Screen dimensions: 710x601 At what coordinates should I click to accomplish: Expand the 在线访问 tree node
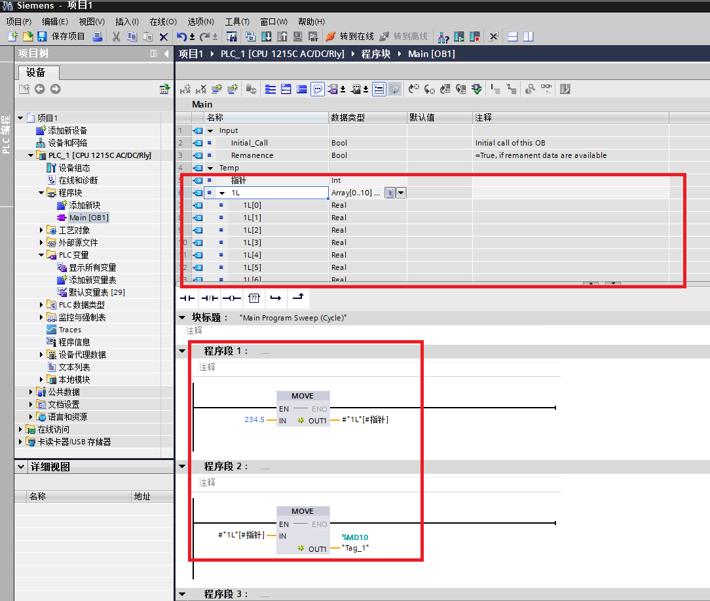(x=20, y=429)
